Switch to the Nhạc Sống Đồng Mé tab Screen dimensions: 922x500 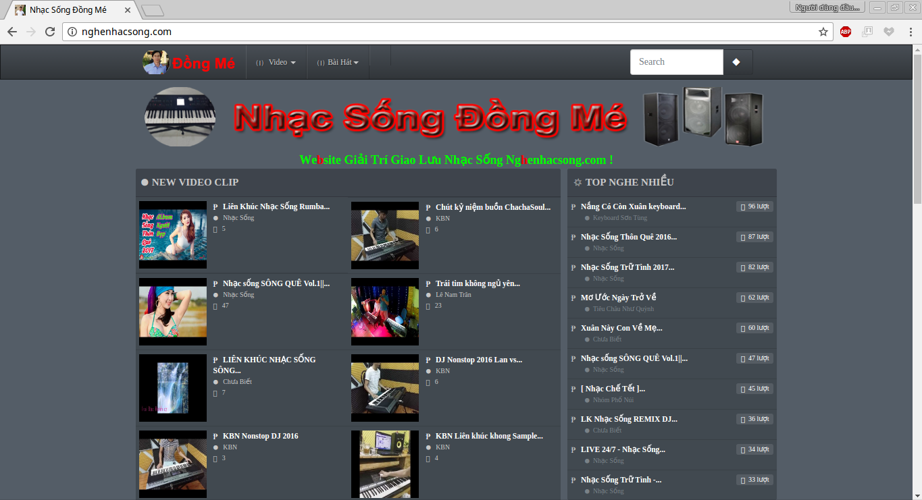(x=68, y=10)
